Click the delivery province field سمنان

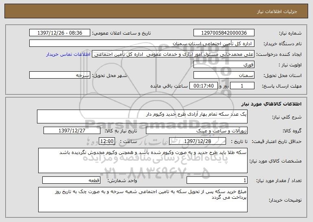224,75
